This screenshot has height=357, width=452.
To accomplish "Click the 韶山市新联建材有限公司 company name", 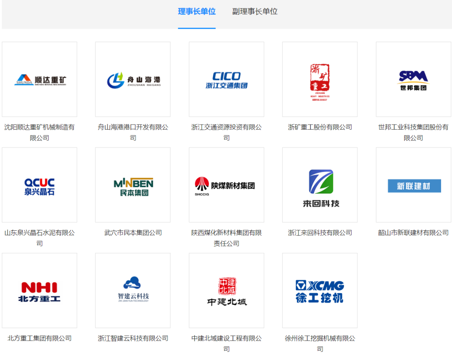I will [413, 232].
